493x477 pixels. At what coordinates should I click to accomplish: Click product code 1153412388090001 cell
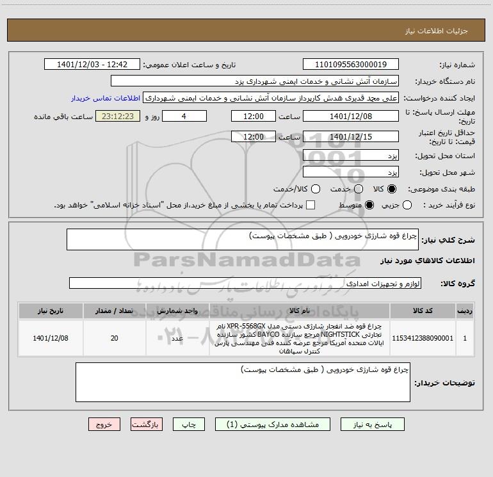click(x=423, y=338)
